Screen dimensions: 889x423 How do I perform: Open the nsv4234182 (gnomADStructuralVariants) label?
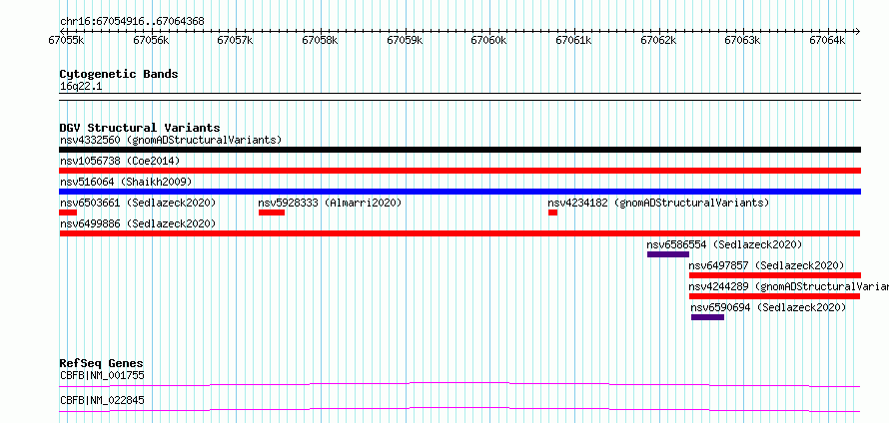click(659, 203)
